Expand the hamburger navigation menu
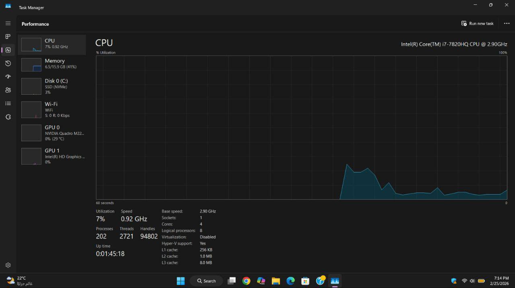The image size is (515, 288). point(8,23)
